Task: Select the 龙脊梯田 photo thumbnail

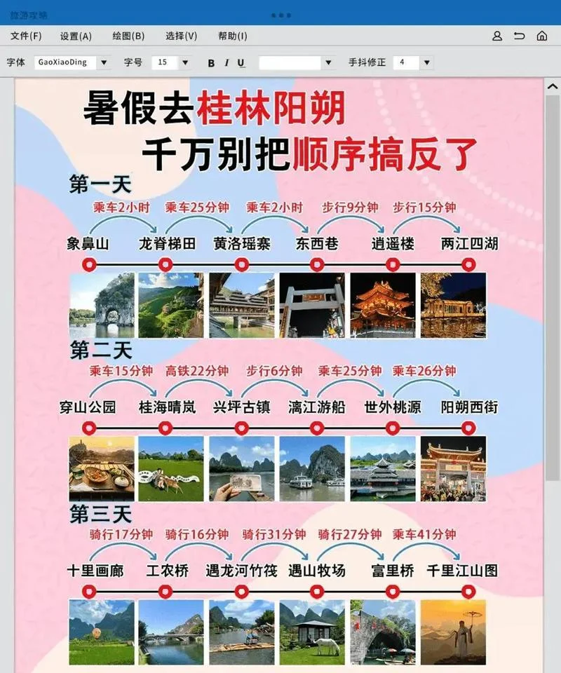Action: 171,305
